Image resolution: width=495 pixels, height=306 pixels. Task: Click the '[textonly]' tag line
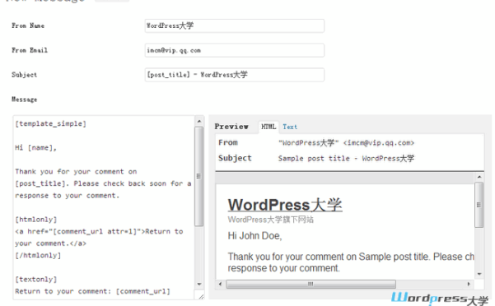coord(36,279)
